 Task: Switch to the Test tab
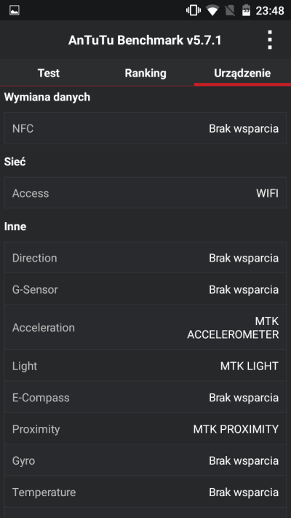(49, 73)
